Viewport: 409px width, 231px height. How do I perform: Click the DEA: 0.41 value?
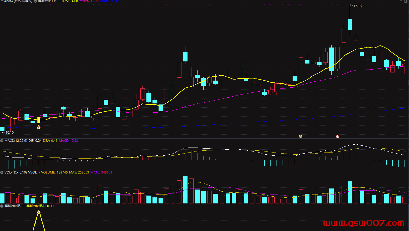tap(50, 141)
